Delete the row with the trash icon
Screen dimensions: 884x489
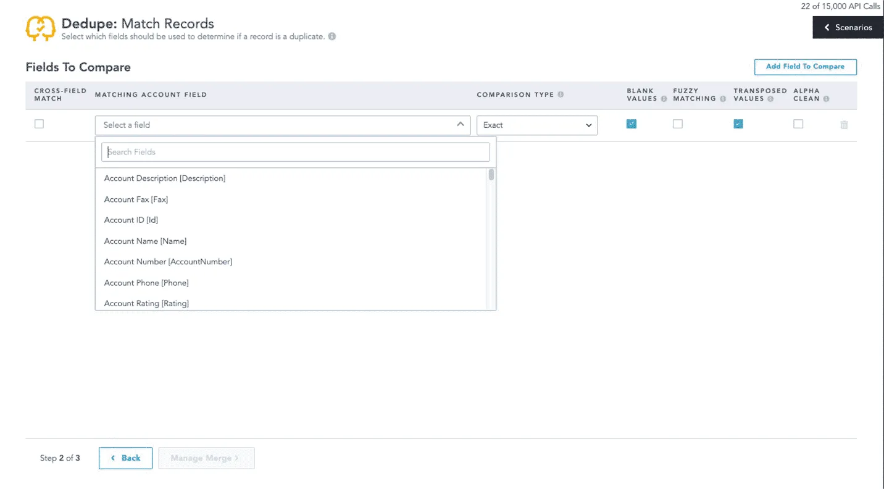[x=844, y=125]
